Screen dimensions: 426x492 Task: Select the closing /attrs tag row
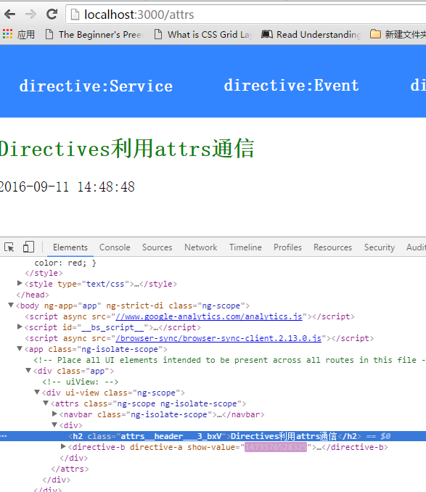pyautogui.click(x=70, y=469)
